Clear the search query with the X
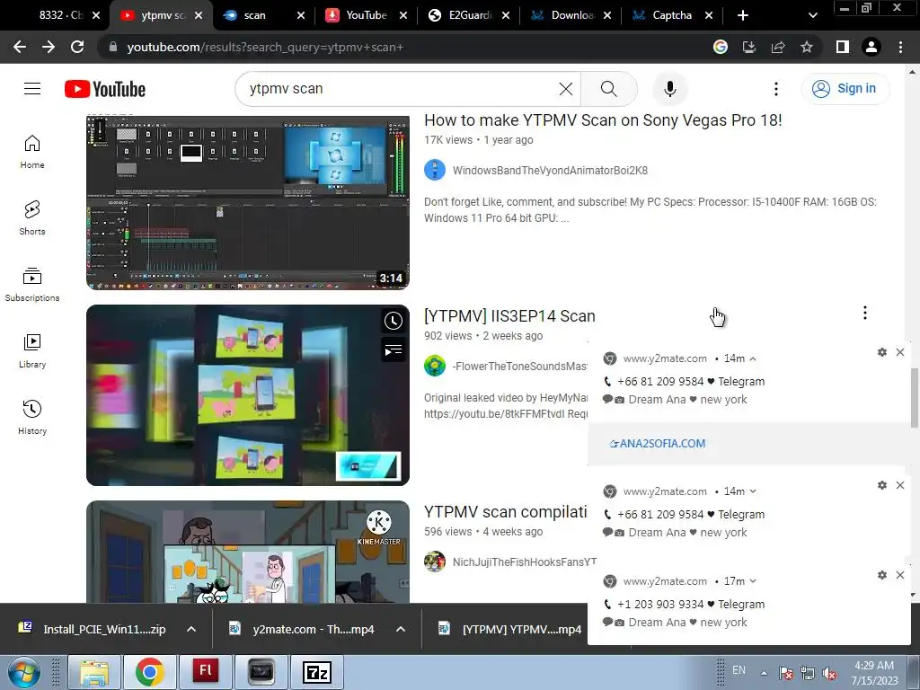Screen dimensions: 920x690 (566, 89)
